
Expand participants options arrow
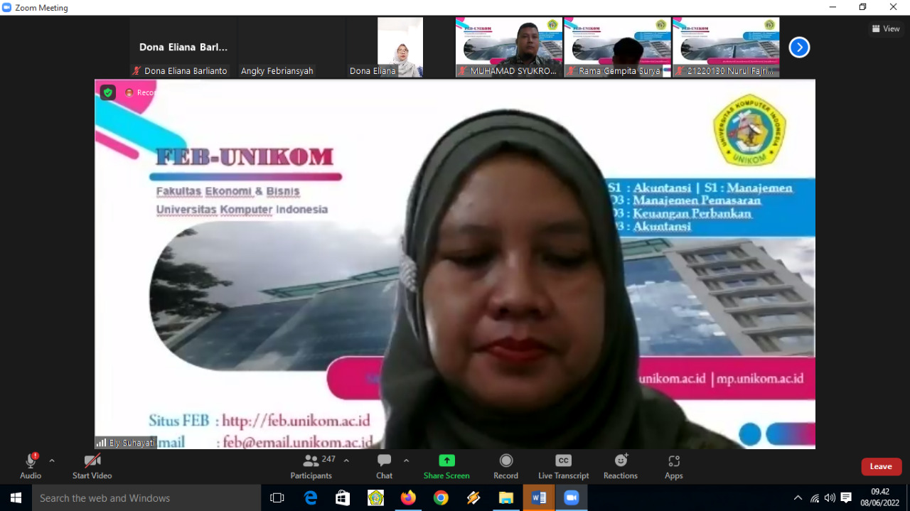pos(346,461)
